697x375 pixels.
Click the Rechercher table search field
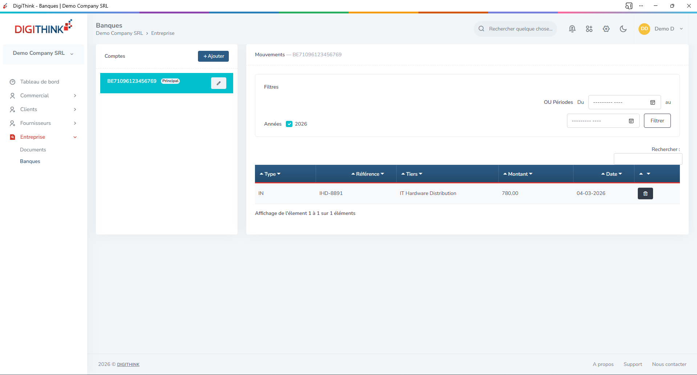(648, 159)
